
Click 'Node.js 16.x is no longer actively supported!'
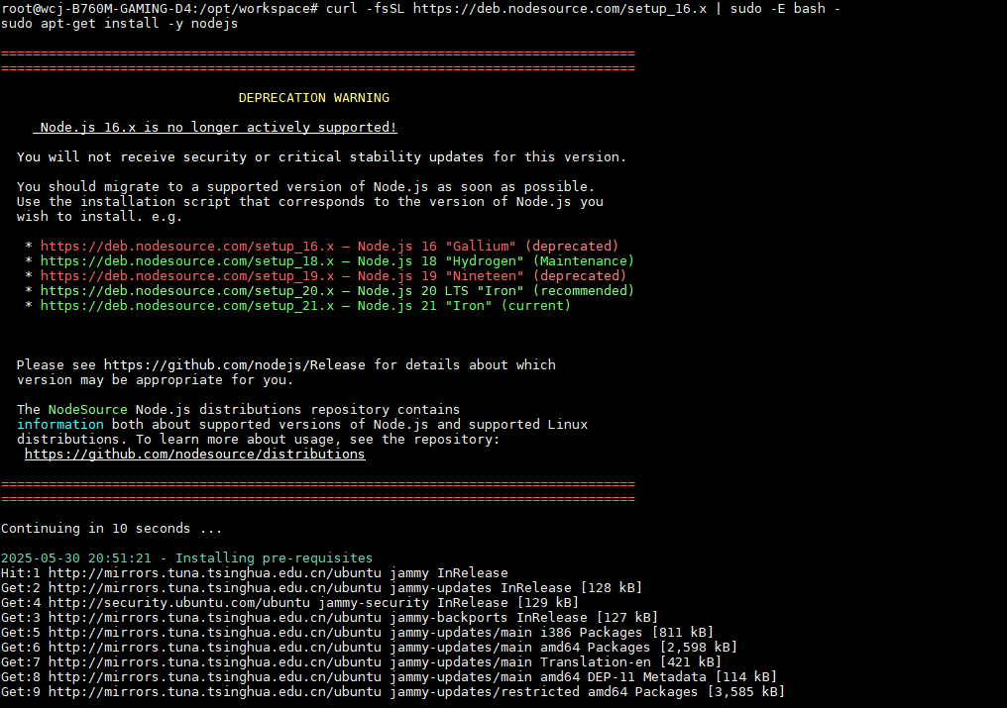218,128
